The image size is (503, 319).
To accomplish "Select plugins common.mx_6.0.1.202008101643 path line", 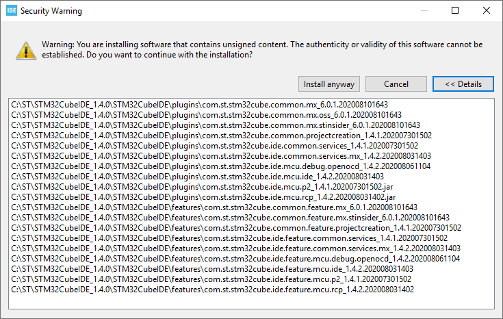I will [200, 105].
